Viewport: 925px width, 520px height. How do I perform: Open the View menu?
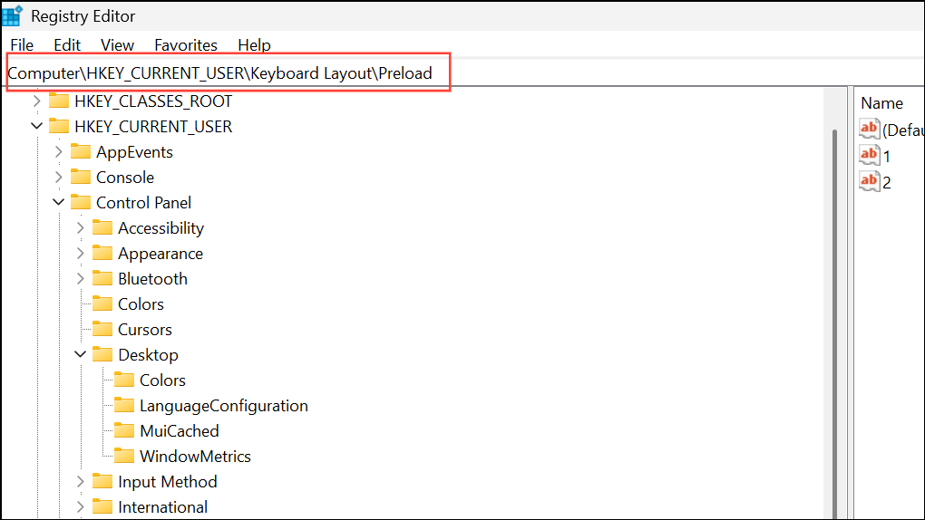[x=117, y=44]
